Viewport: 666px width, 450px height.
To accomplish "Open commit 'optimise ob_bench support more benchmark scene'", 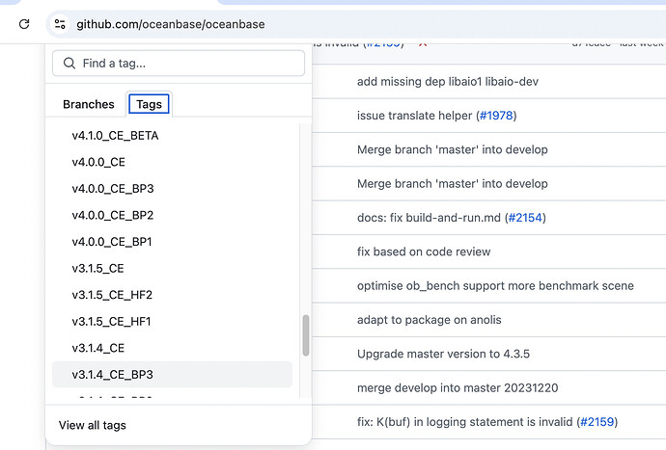I will (x=495, y=286).
